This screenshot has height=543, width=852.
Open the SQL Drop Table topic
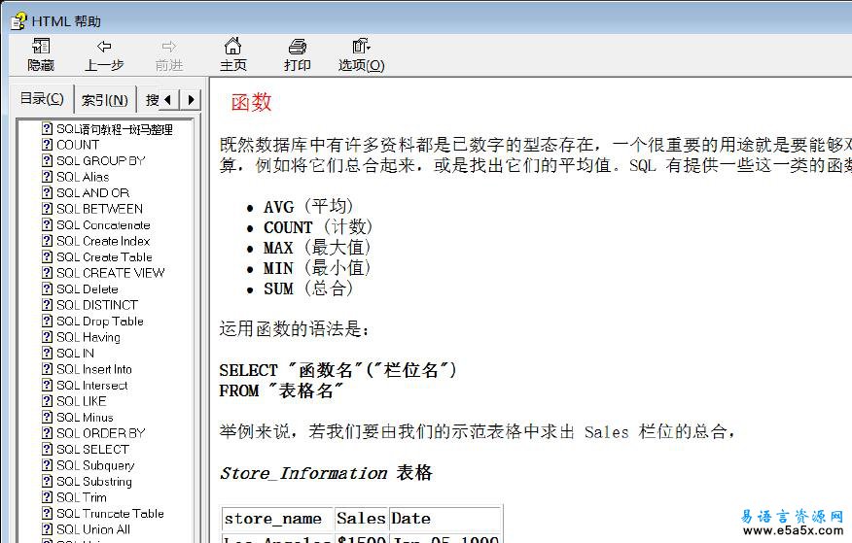click(100, 322)
